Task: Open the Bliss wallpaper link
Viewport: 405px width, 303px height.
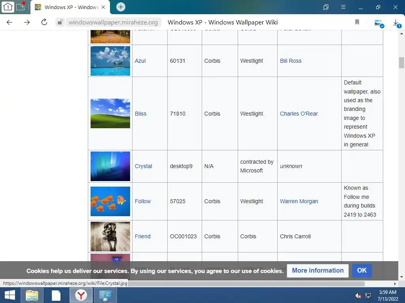Action: pos(140,114)
